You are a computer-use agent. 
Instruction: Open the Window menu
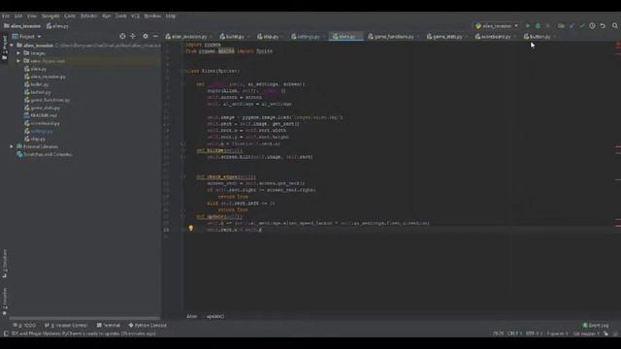[152, 16]
